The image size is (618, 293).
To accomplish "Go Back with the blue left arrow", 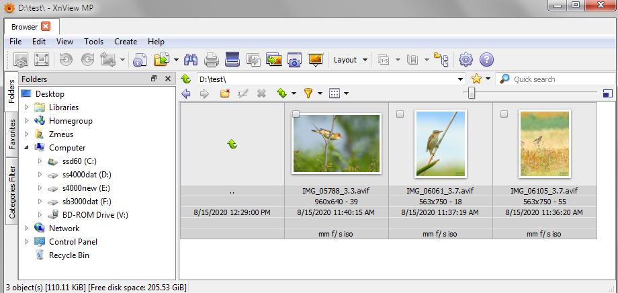I will (x=186, y=93).
